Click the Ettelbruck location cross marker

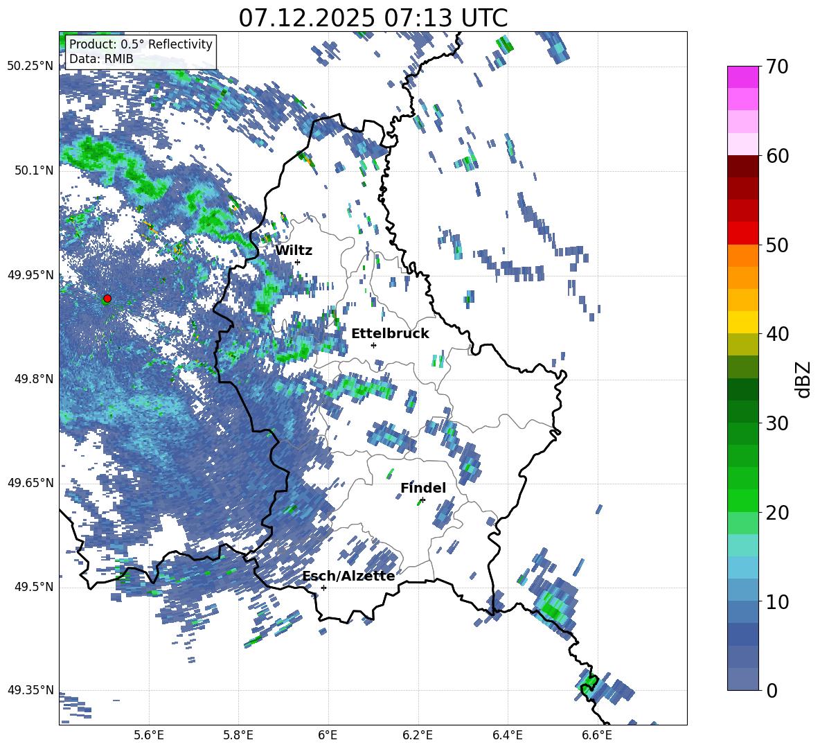tap(373, 345)
